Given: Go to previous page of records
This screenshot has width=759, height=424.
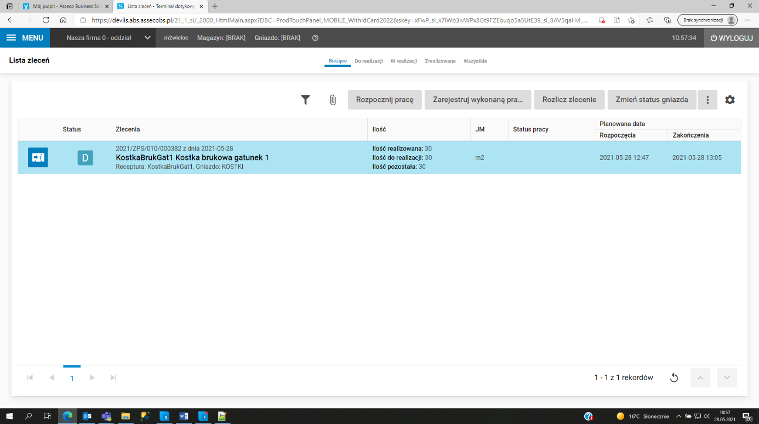Looking at the screenshot, I should (52, 377).
